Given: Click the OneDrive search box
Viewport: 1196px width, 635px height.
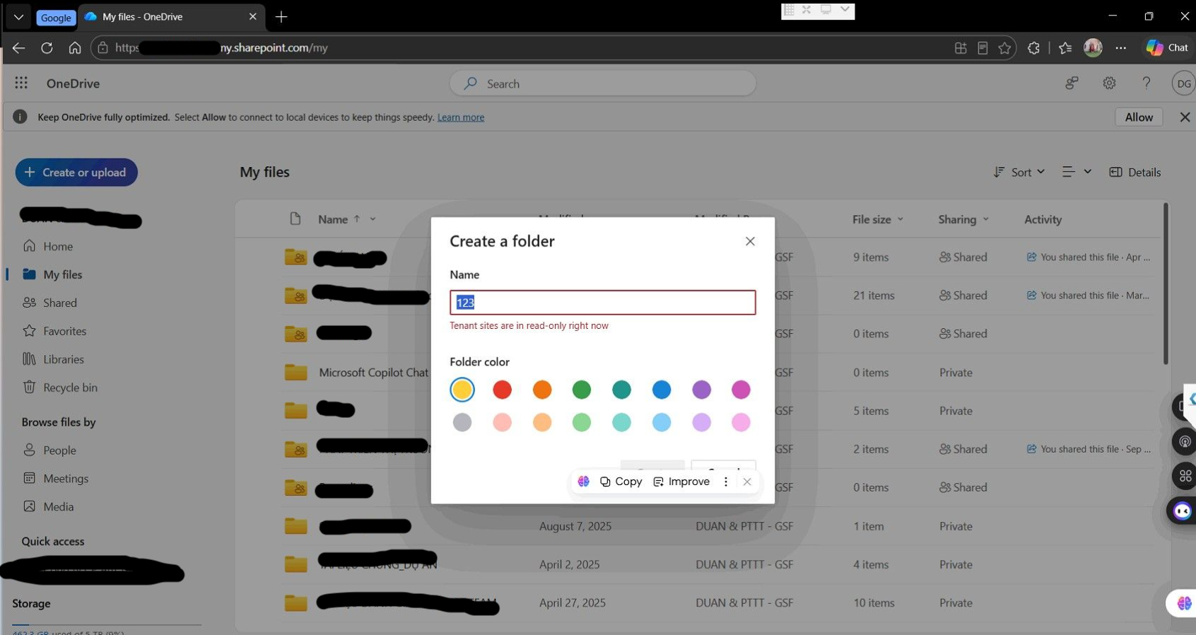Looking at the screenshot, I should 603,83.
